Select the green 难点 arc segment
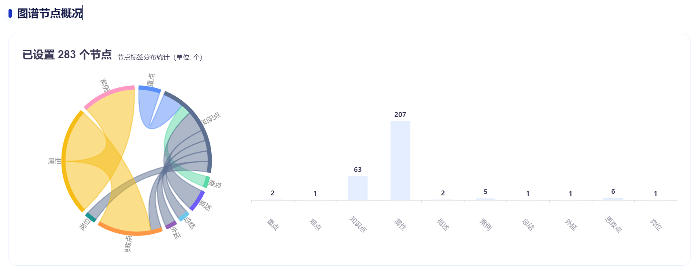Viewport: 697px width, 271px height. point(207,182)
